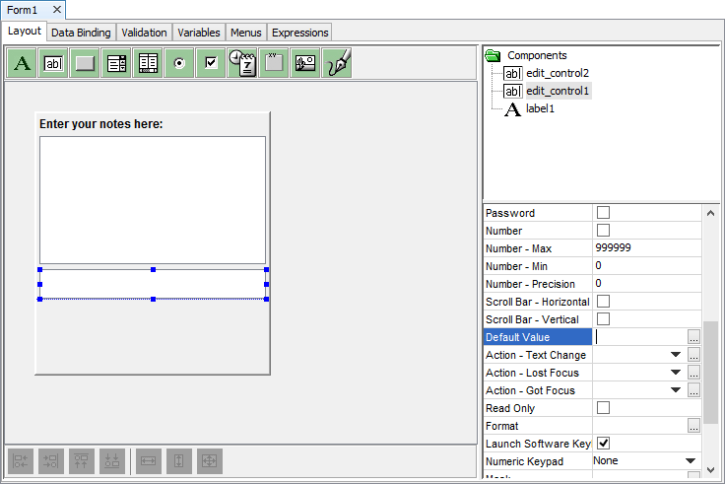Choose the checkbox control tool in toolbar
725x484 pixels.
pos(211,63)
